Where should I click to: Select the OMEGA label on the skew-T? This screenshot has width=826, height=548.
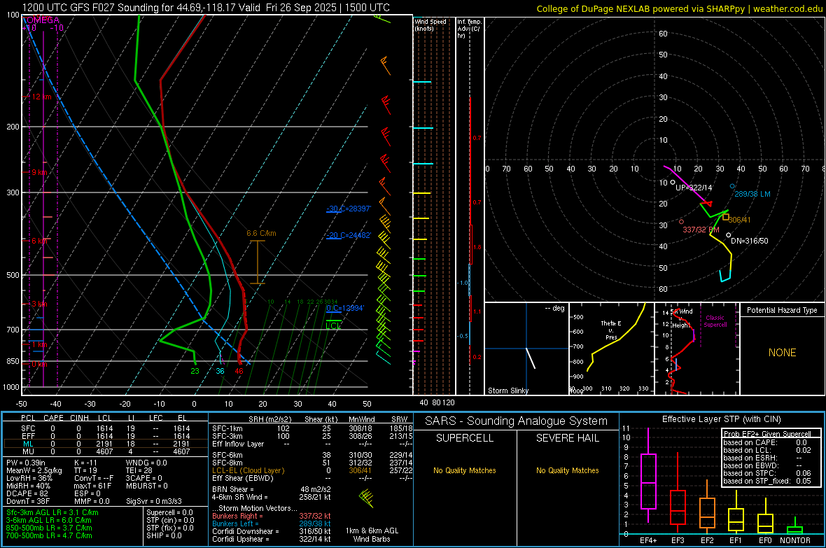click(42, 20)
